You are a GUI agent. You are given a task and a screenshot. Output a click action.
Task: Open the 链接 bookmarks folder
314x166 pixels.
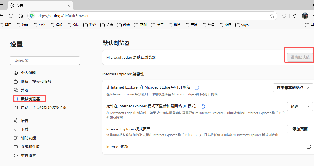[174, 25]
